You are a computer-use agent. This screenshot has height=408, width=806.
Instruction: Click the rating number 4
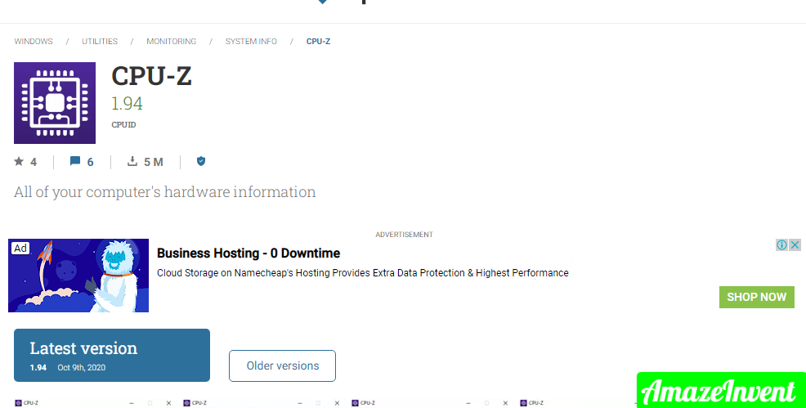(34, 162)
